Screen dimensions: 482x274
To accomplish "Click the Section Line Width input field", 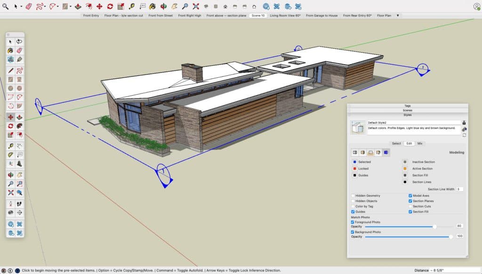I will (460, 189).
